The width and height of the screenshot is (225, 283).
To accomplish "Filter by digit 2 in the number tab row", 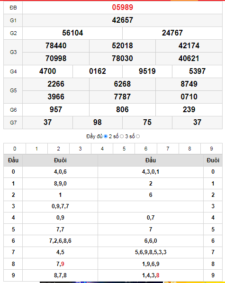I will click(59, 149).
